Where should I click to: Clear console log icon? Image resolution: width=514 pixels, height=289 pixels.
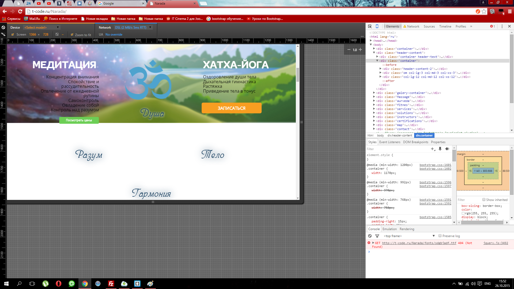370,236
